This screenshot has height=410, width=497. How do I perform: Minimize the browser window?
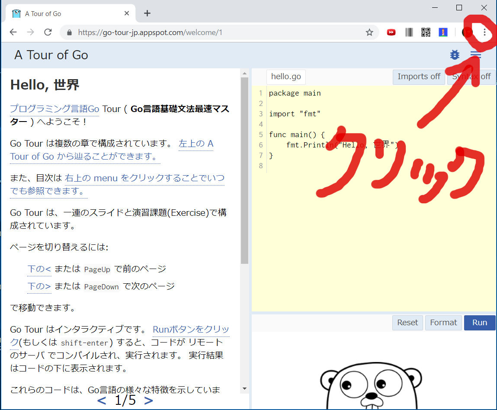(435, 8)
